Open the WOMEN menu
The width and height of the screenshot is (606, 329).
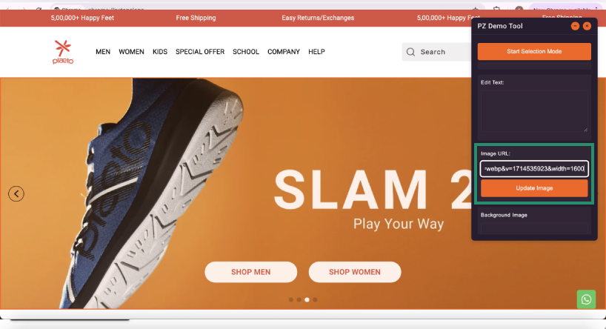[131, 52]
